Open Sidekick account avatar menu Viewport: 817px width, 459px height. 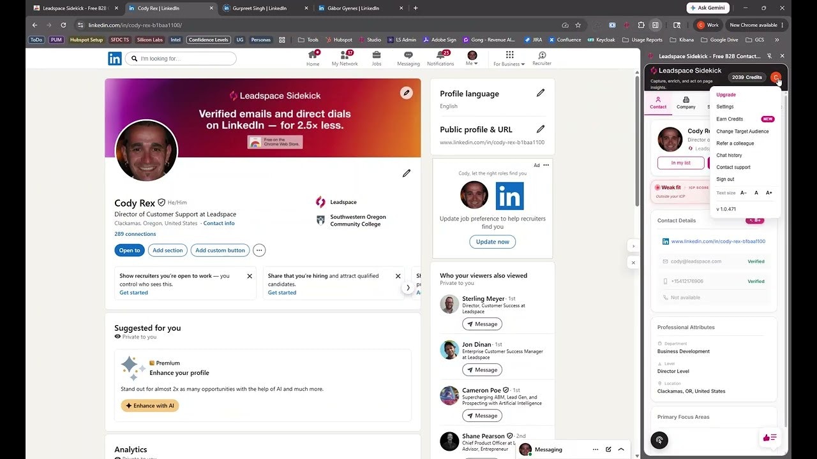pos(776,77)
